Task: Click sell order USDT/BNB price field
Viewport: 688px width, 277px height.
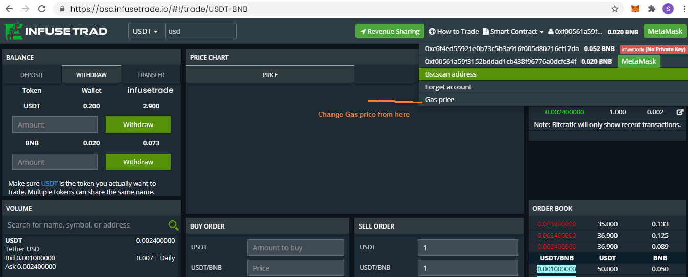Action: 468,268
